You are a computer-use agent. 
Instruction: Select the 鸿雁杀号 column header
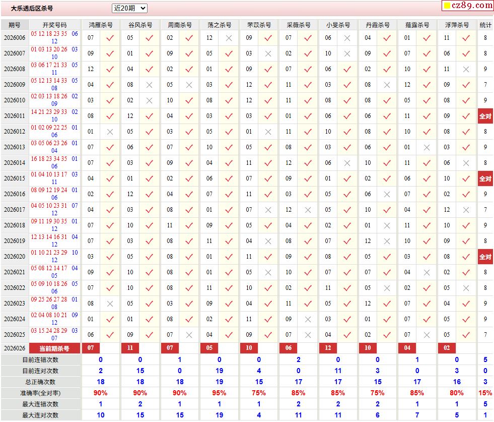coord(101,25)
